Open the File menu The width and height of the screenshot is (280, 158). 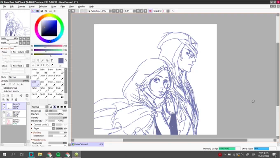point(4,7)
